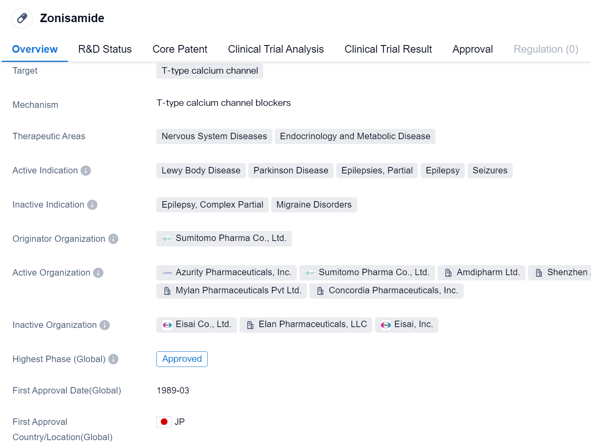Viewport: 591px width, 447px height.
Task: Click the Japan flag icon
Action: [164, 422]
